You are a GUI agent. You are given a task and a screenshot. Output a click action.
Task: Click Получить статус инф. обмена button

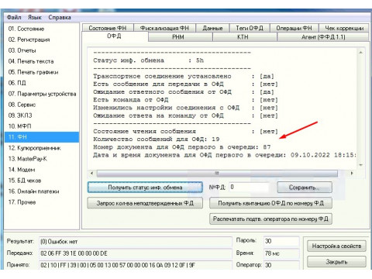click(x=145, y=188)
